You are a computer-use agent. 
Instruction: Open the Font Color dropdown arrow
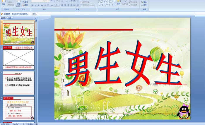[x=59, y=5]
